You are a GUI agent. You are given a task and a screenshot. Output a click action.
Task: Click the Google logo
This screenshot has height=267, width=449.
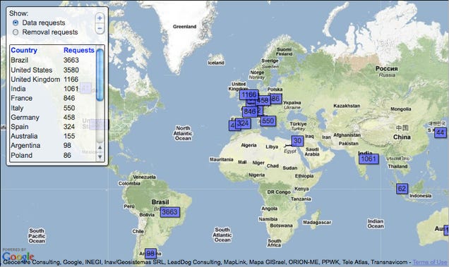(x=18, y=256)
